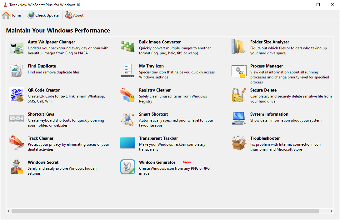Select the QR Code Creator icon
Viewport: 340px width, 220px height.
(x=17, y=95)
